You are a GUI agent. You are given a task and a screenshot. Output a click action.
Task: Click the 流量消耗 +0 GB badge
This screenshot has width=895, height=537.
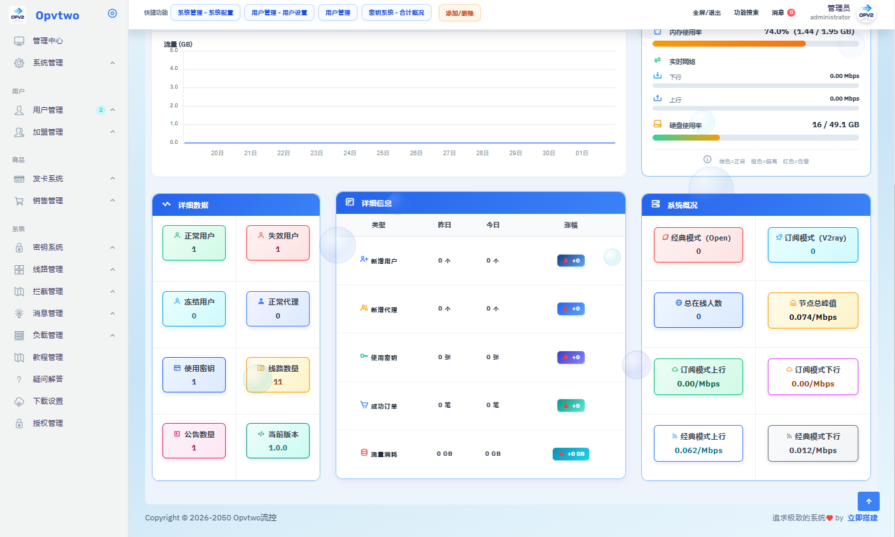tap(571, 454)
